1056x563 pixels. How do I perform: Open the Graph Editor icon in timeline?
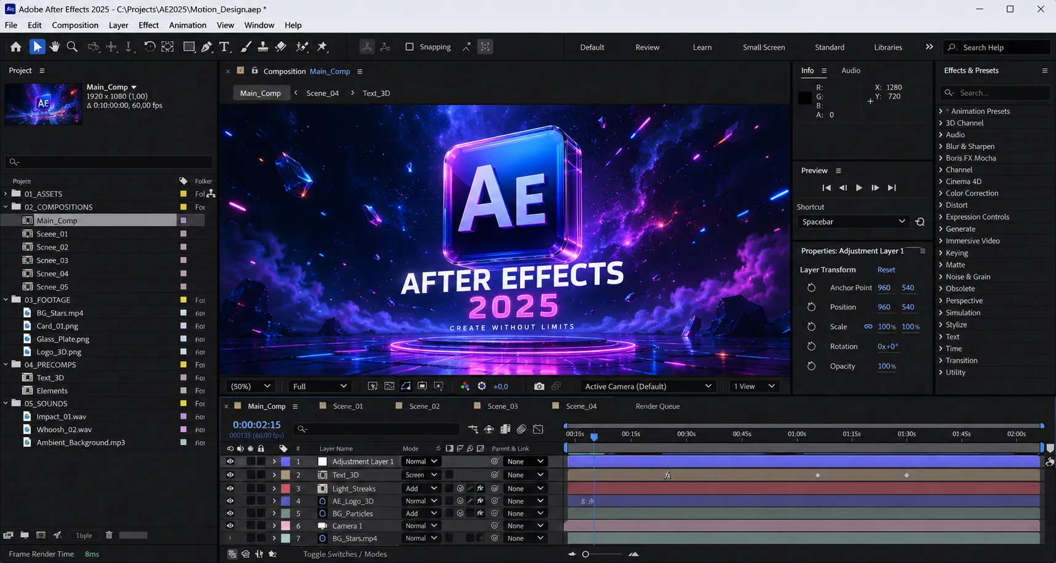pyautogui.click(x=538, y=429)
